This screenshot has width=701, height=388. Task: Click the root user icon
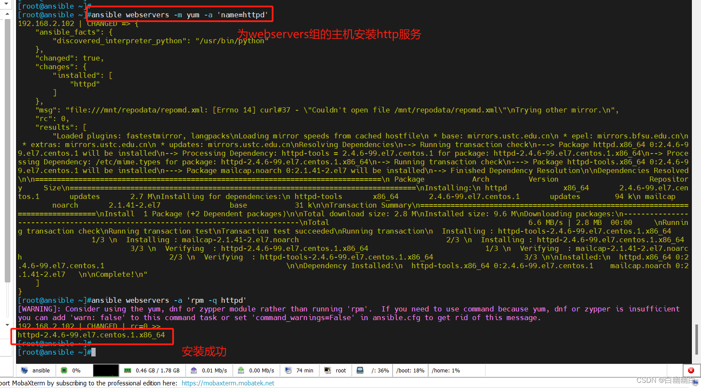pos(328,370)
